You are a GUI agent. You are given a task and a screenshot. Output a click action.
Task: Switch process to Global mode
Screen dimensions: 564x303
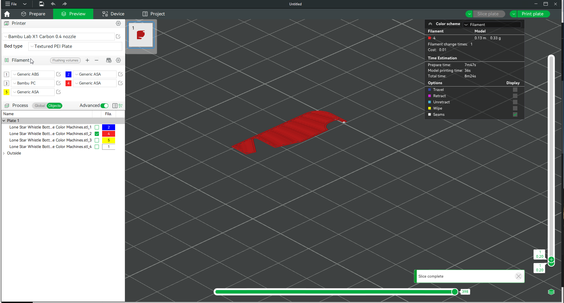40,106
